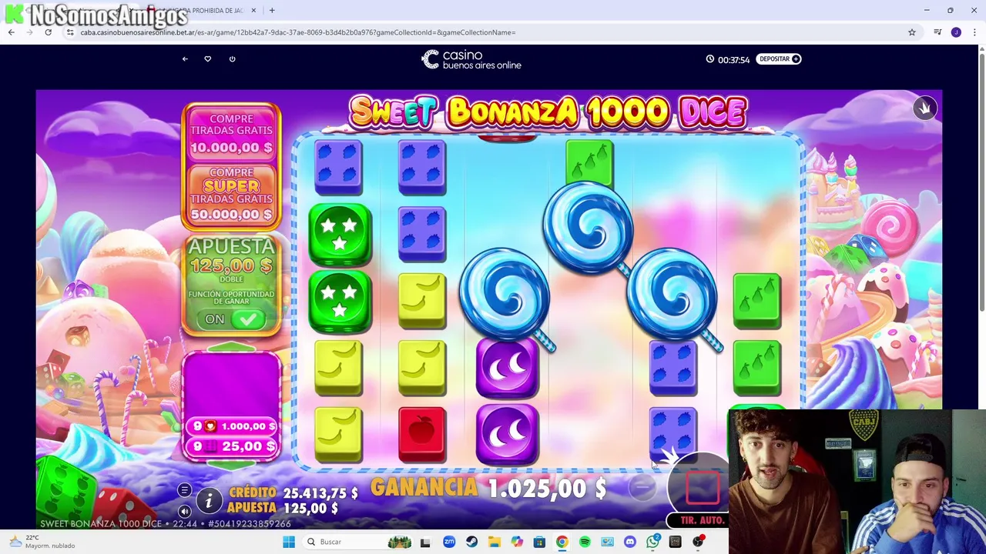Stop the spin with red square button
Viewport: 986px width, 554px height.
703,488
